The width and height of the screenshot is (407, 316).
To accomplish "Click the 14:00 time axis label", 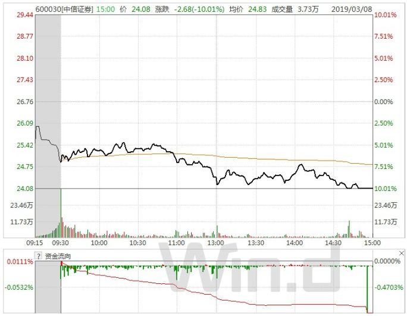I will tap(295, 243).
